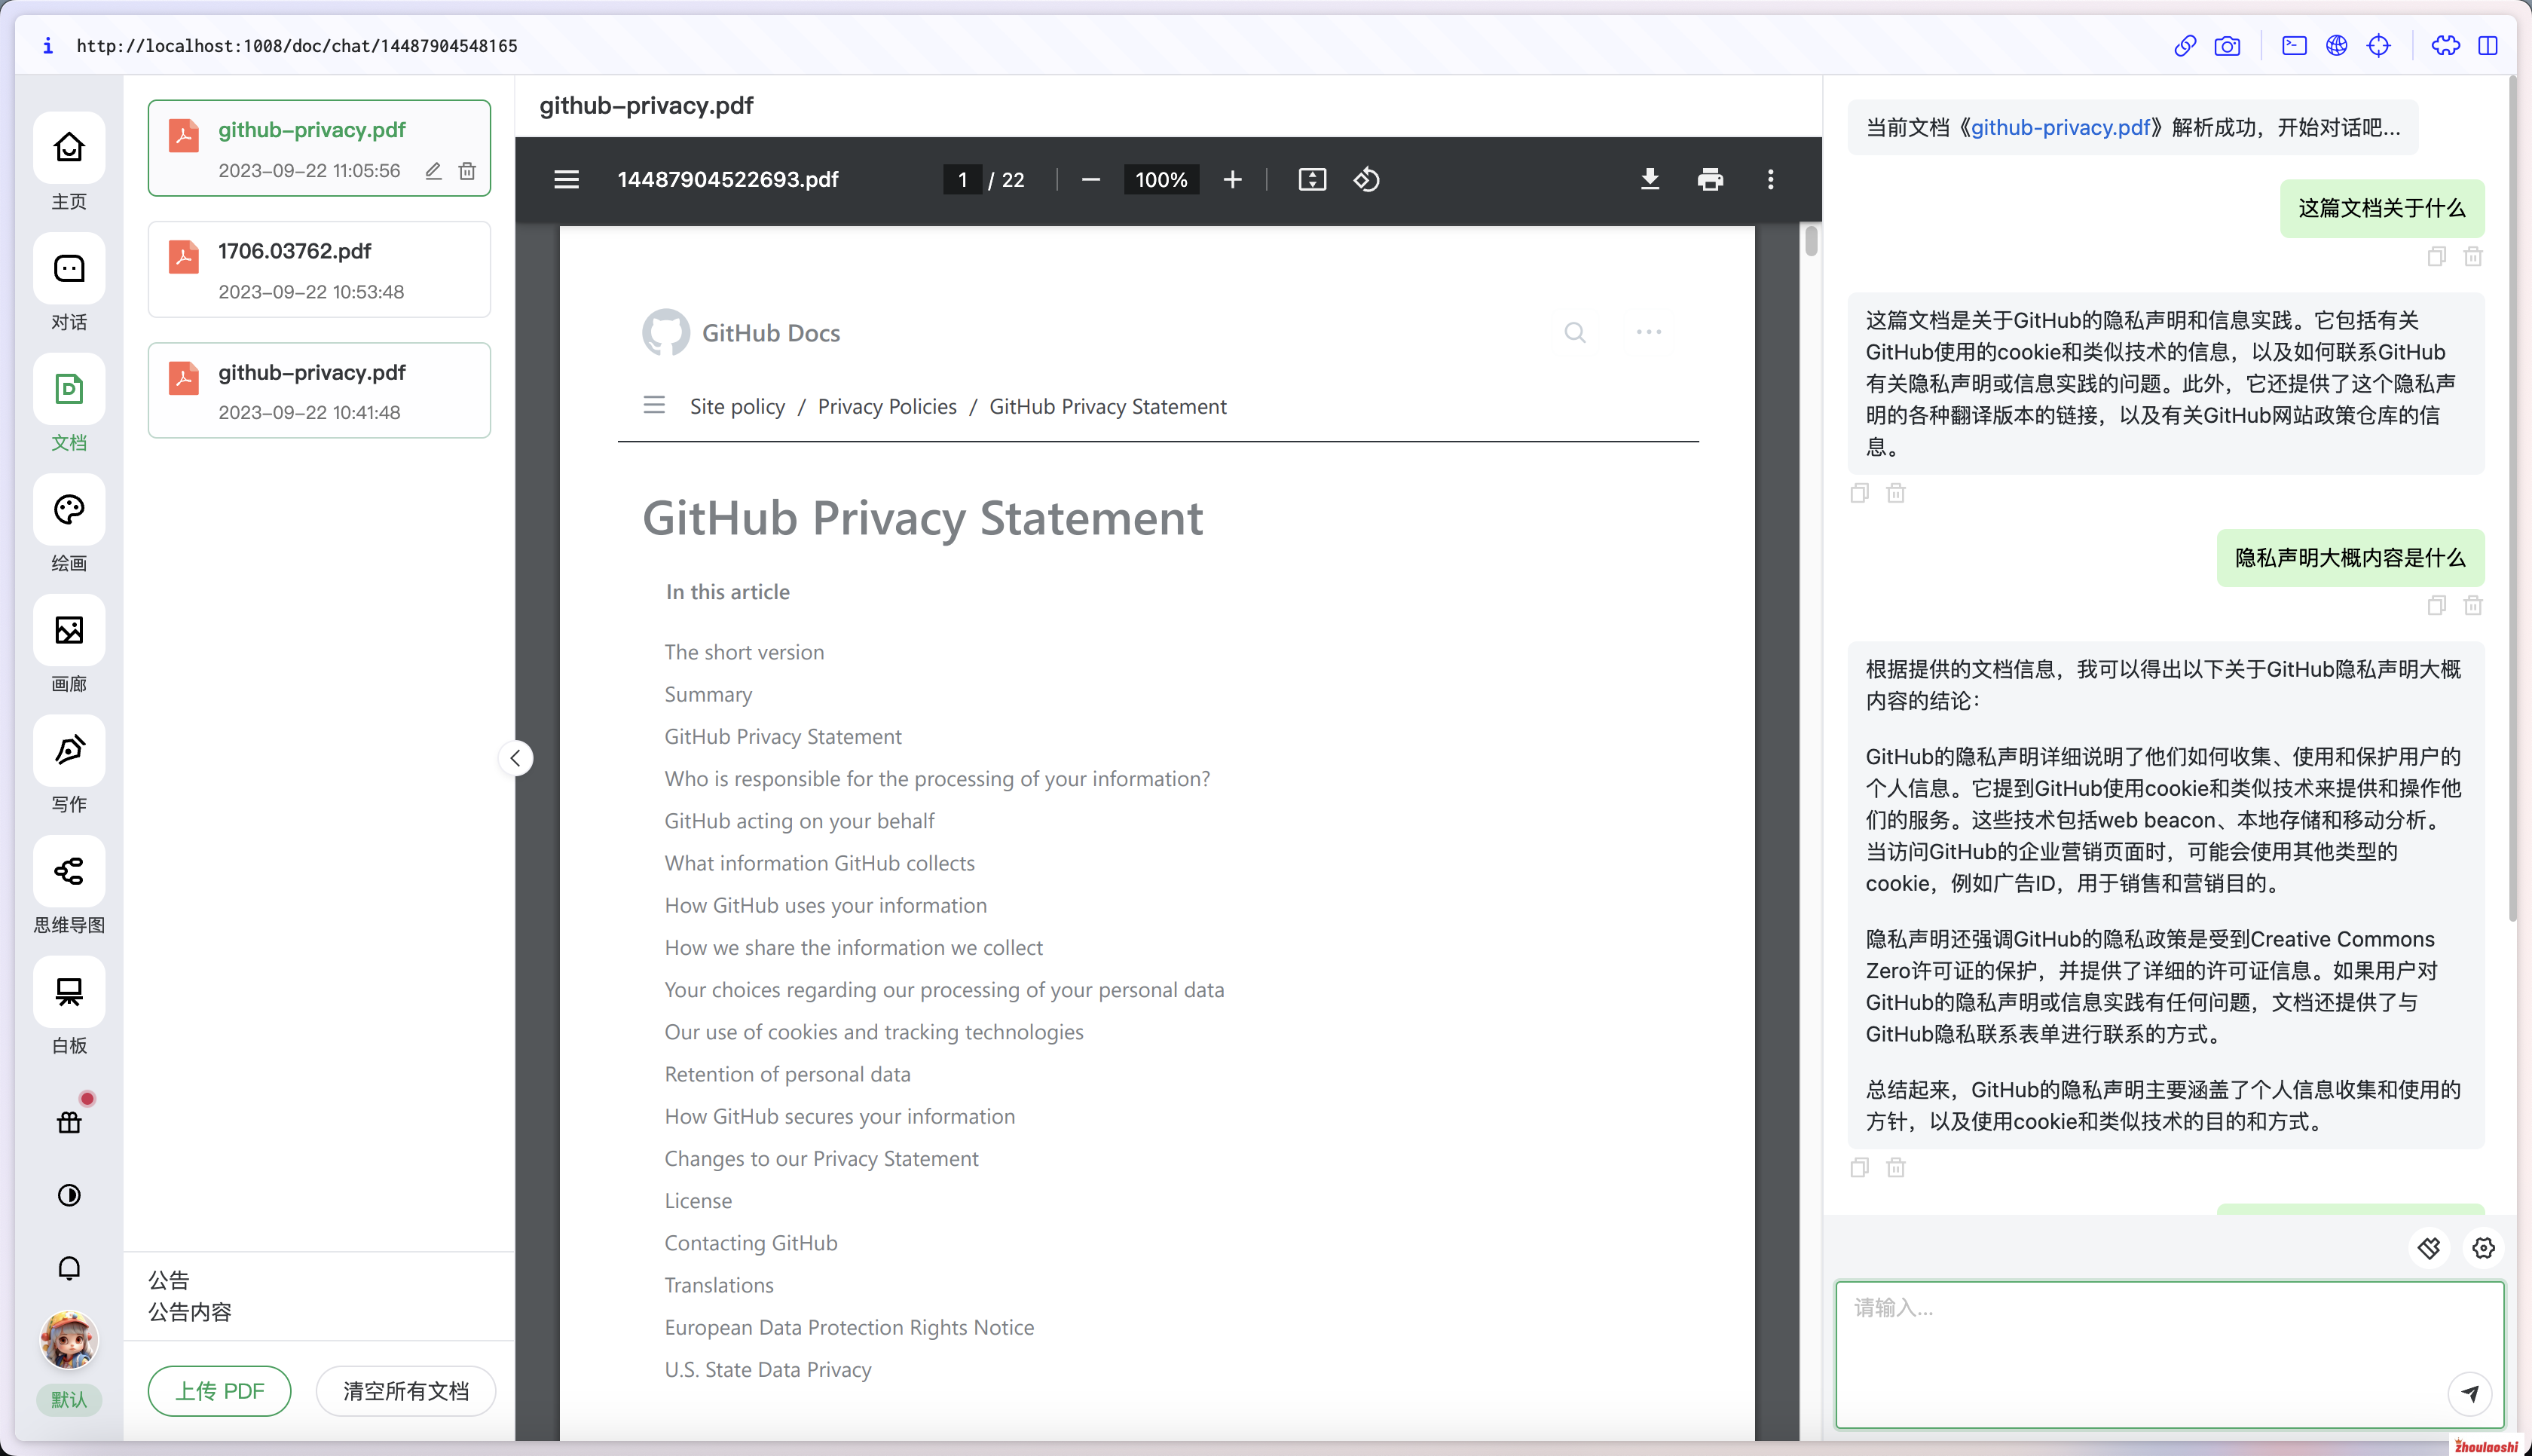Open the Chat (对话) sidebar icon
The image size is (2532, 1456).
69,268
